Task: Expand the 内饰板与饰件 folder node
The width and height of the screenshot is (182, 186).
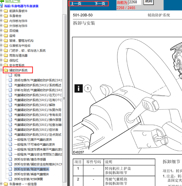Action: pos(1,21)
